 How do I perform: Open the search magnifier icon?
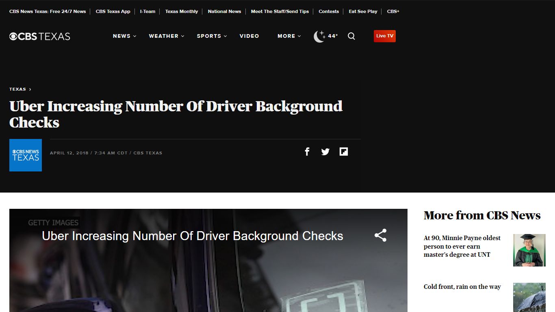coord(351,36)
